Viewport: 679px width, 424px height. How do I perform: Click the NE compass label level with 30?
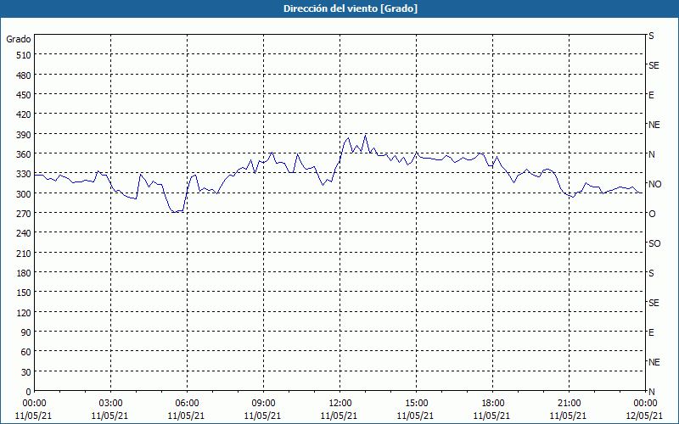(654, 362)
